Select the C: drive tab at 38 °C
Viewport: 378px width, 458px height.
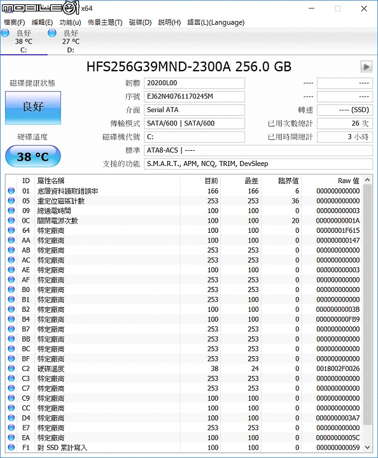coord(24,41)
